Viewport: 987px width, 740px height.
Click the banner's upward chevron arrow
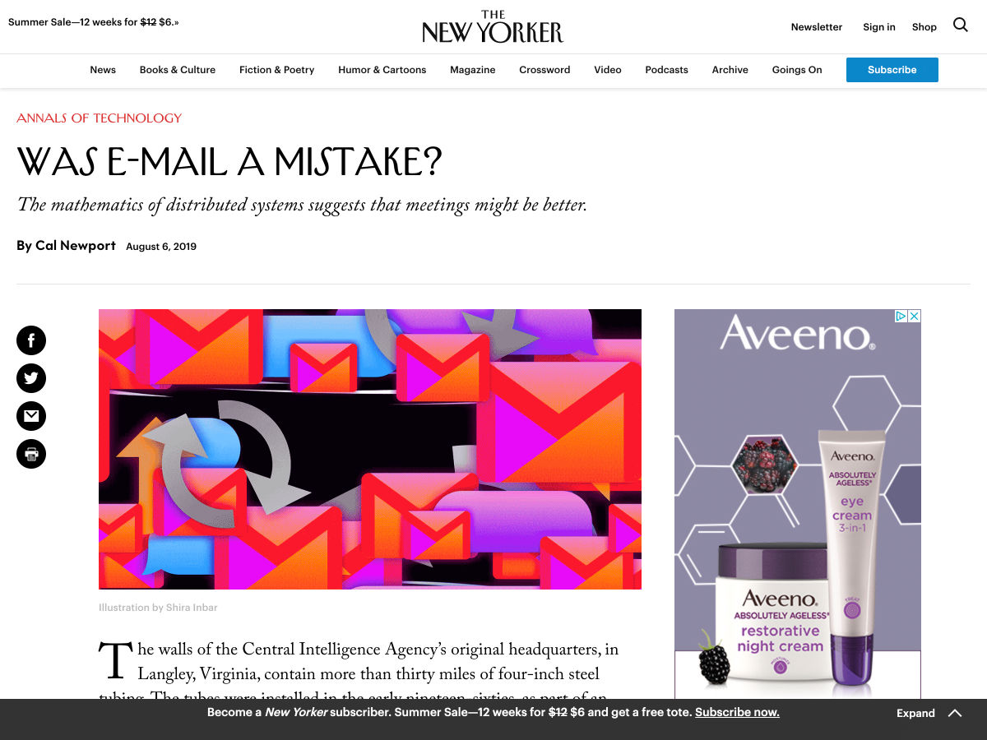(955, 713)
